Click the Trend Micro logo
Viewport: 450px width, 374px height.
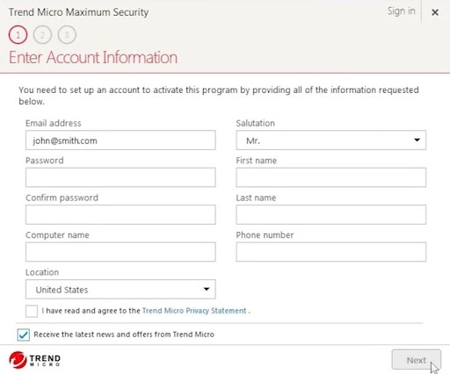34,360
